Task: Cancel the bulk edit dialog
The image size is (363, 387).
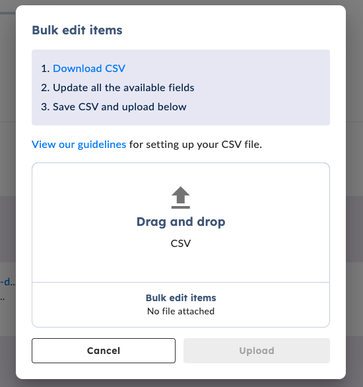Action: click(104, 351)
